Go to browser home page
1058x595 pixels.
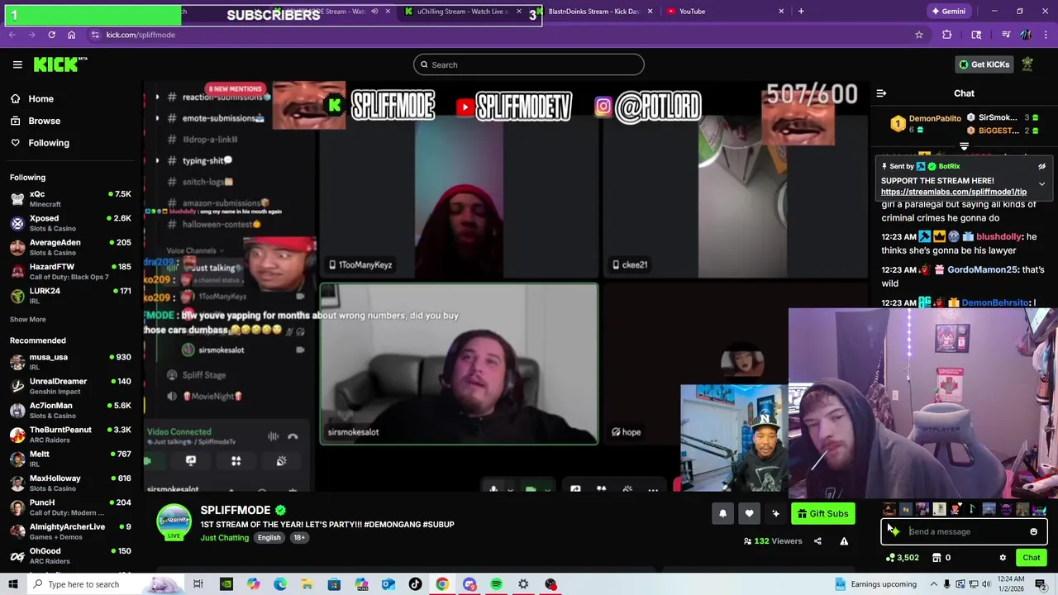[x=71, y=35]
